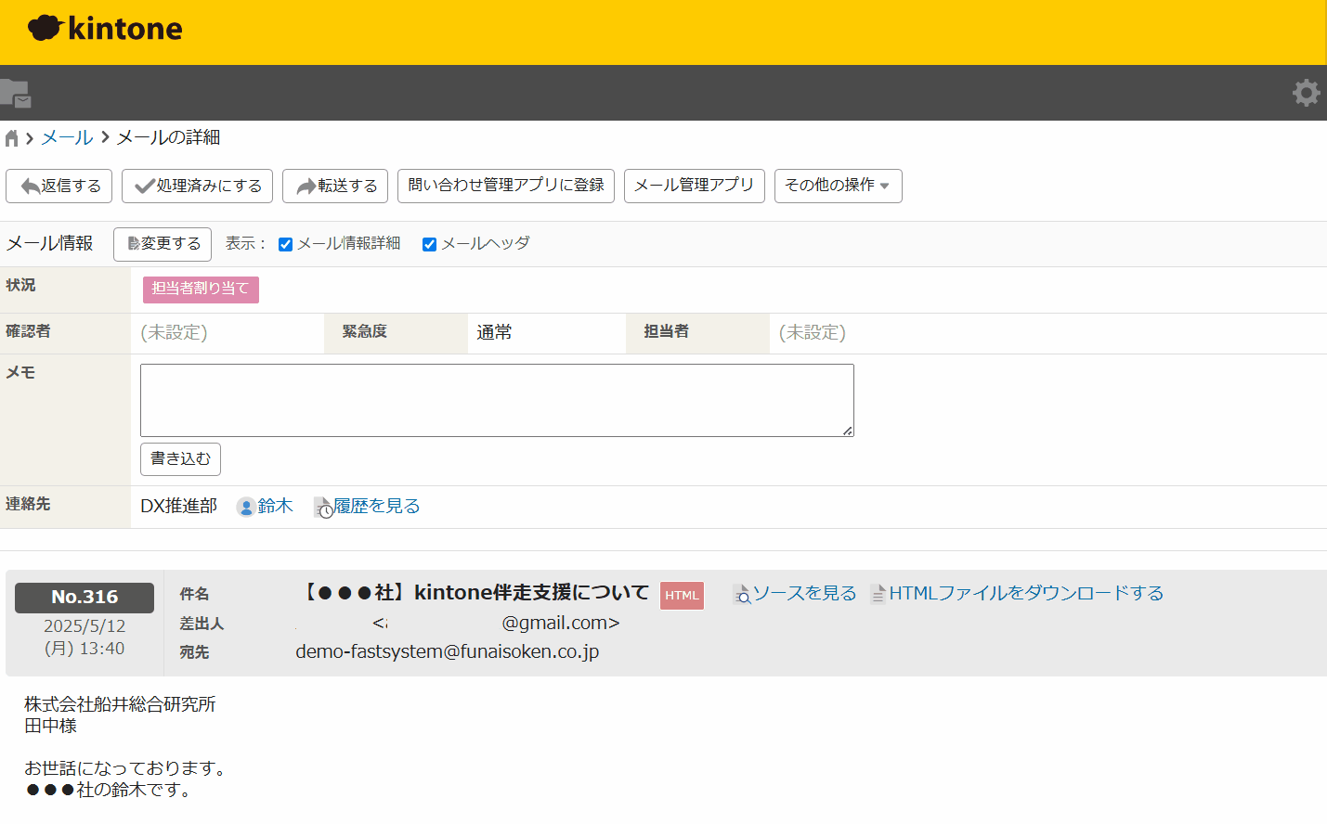Viewport: 1327px width, 824px height.
Task: Click the HTML badge next to subject
Action: tap(682, 596)
